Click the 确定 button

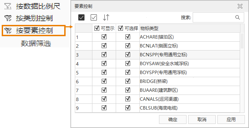point(173,119)
